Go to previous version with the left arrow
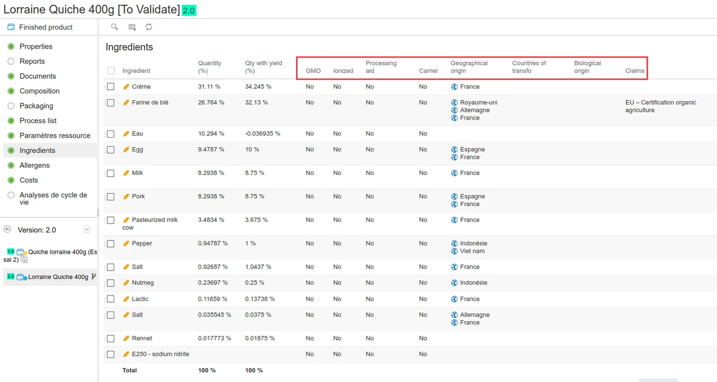The height and width of the screenshot is (382, 717). [7, 230]
